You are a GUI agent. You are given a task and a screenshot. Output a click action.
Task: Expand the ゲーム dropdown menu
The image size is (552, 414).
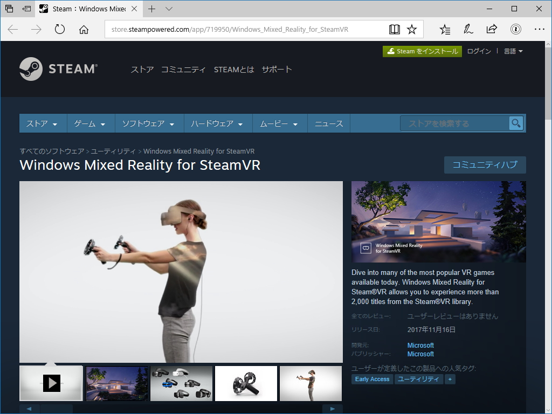(89, 123)
